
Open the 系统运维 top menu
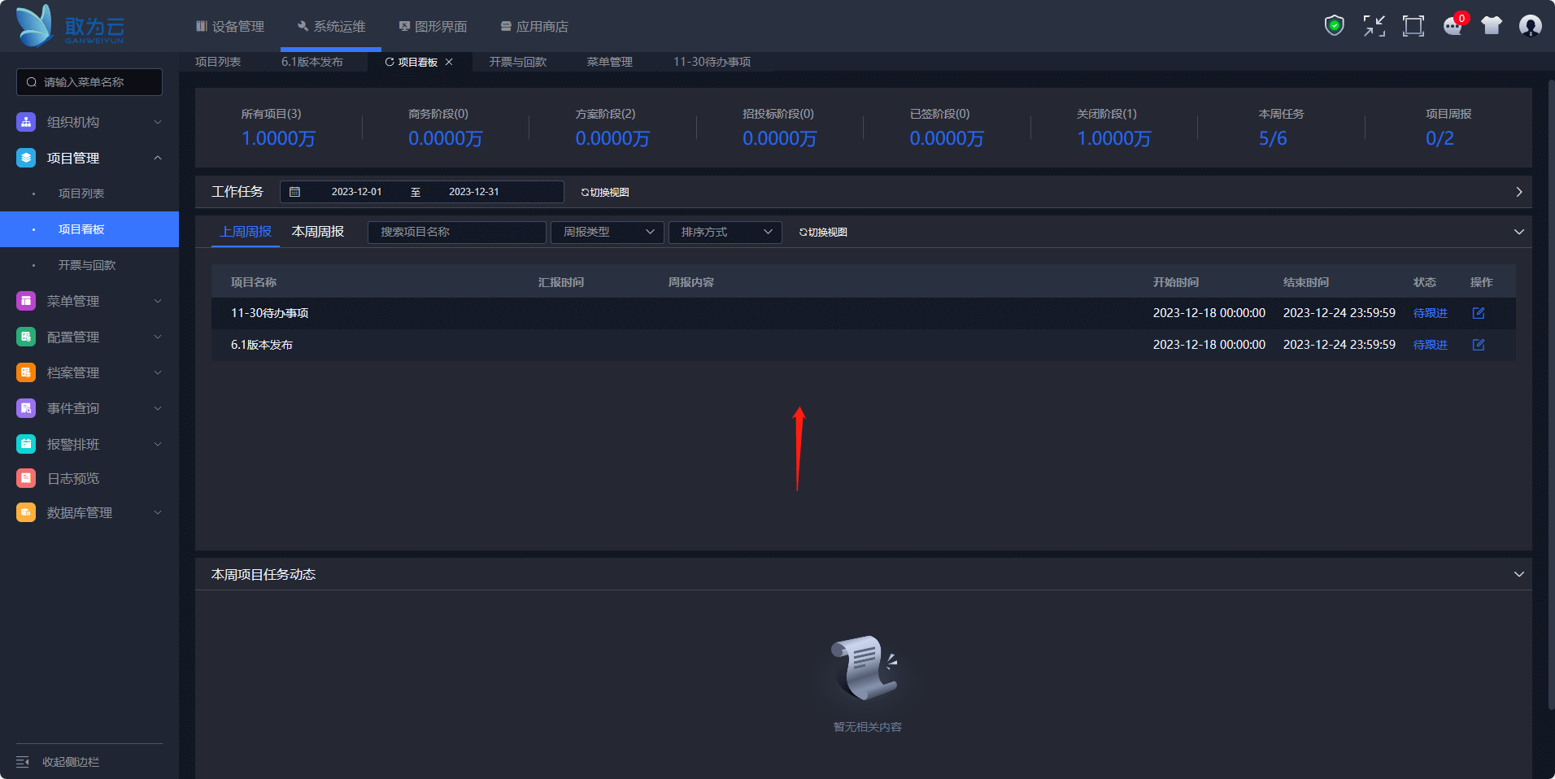click(x=332, y=27)
